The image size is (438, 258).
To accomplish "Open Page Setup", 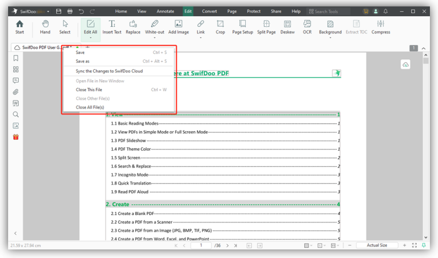I will coord(242,27).
